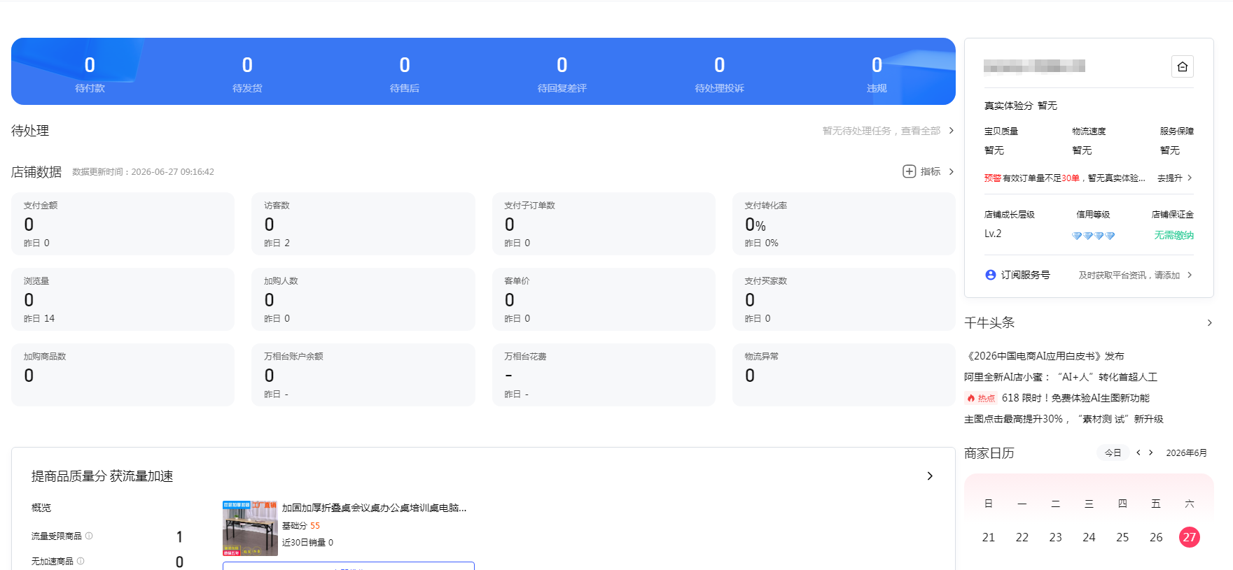1233x570 pixels.
Task: Click the 物流异常 data card
Action: [844, 375]
